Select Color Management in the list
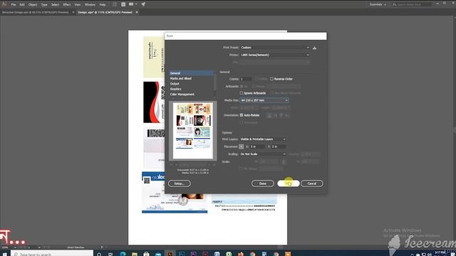456x256 pixels. tap(182, 95)
